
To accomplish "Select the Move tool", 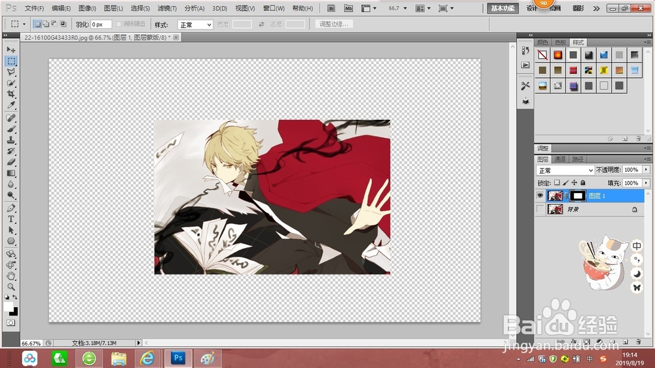I will [11, 50].
